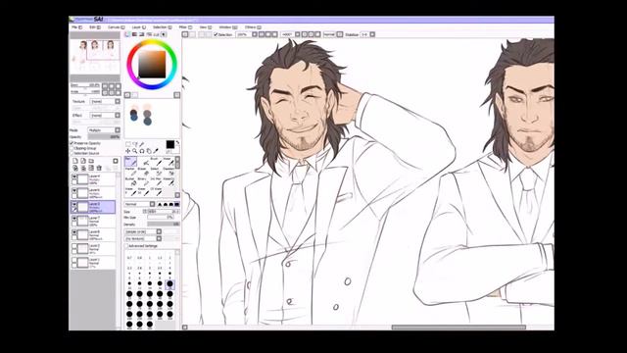Select the Binary pen tool
Image resolution: width=627 pixels, height=353 pixels.
[x=143, y=181]
